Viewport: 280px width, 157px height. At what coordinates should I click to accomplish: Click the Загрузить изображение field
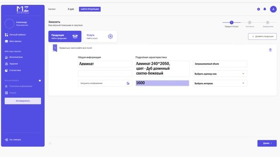(105, 83)
